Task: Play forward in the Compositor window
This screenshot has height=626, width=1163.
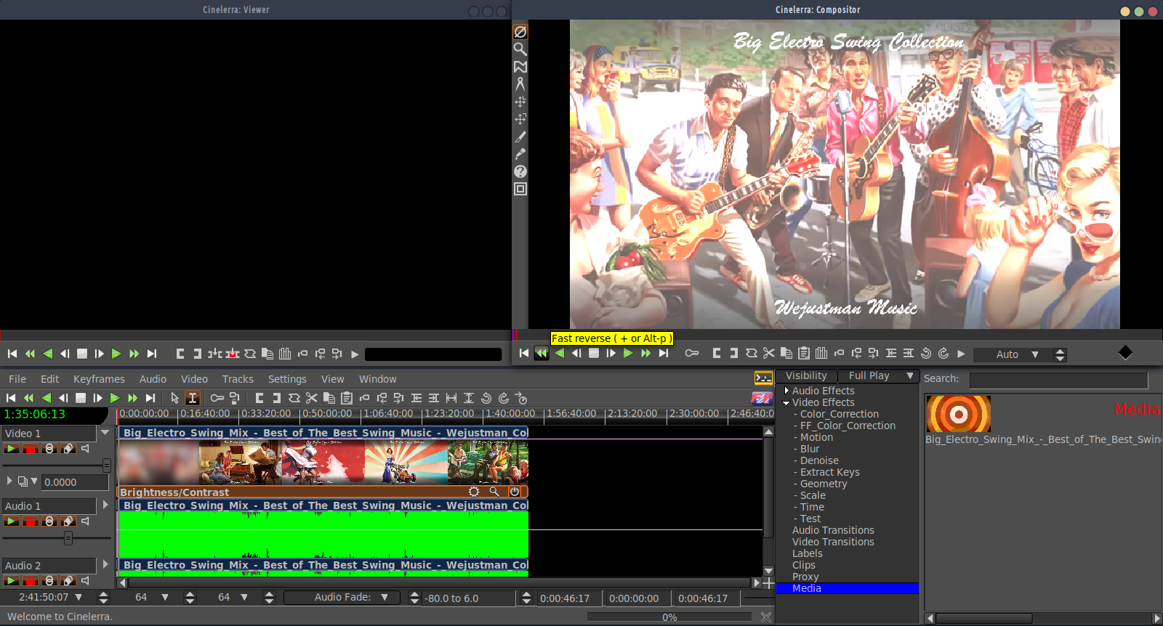Action: click(629, 354)
